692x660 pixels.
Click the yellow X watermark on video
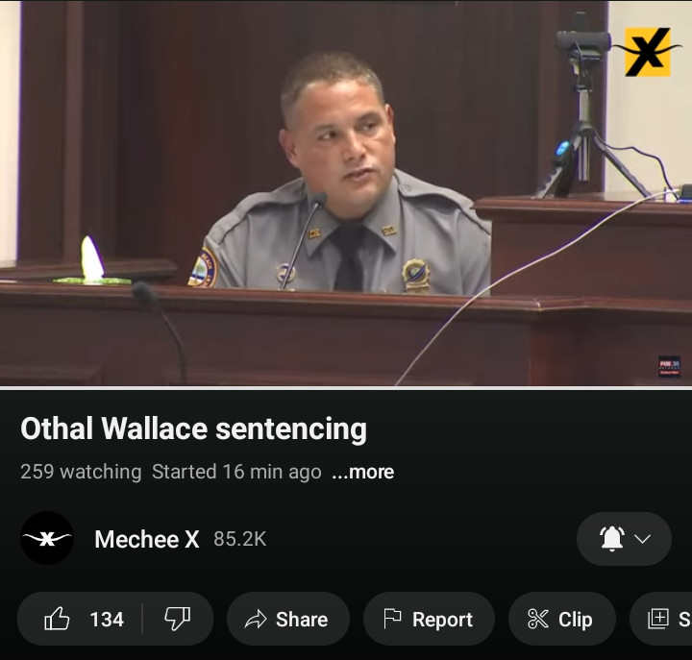pyautogui.click(x=647, y=51)
